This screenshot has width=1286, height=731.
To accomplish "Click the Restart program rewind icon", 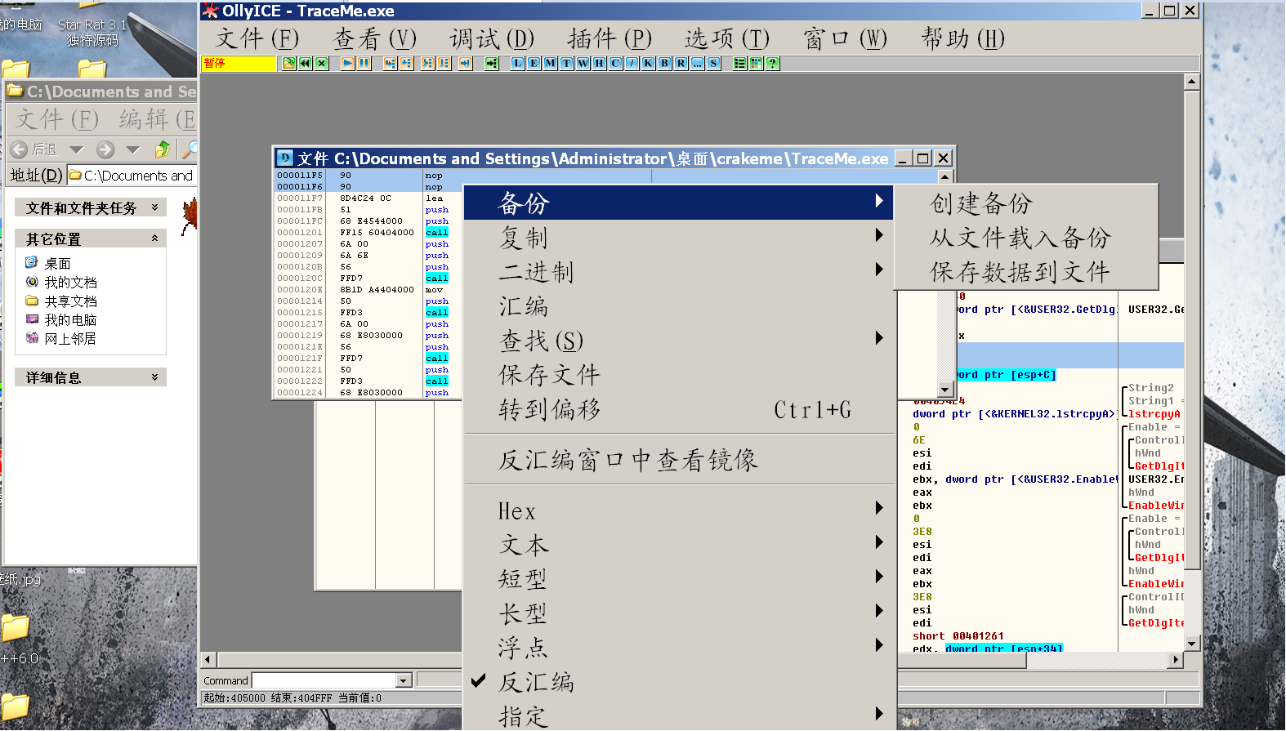I will tap(305, 63).
